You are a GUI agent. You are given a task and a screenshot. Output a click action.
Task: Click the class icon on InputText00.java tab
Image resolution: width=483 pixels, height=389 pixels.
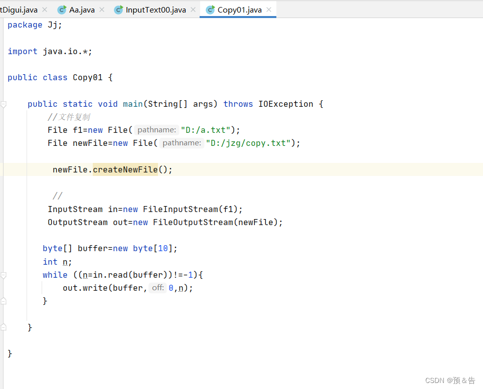pyautogui.click(x=118, y=9)
